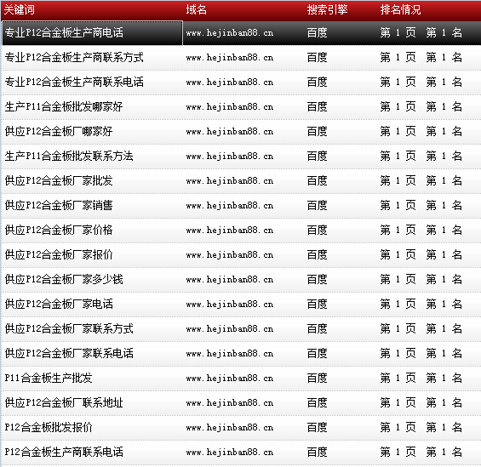Select keyword 专业P12合金板生产商电话

click(x=64, y=33)
